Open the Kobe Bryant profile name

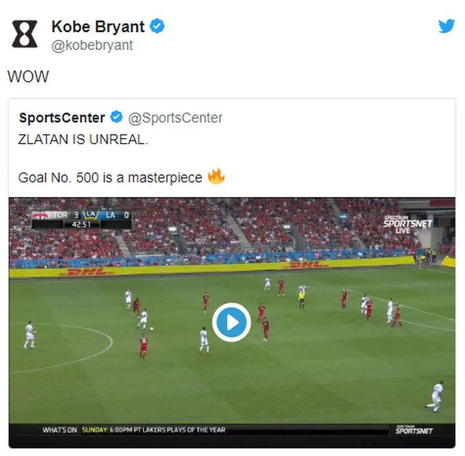tap(98, 27)
